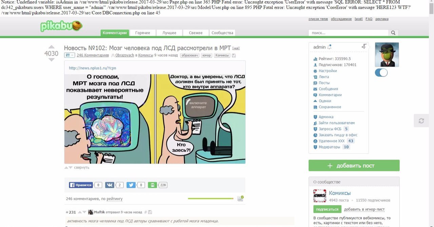This screenshot has width=434, height=227.
Task: Collapse the post using свернуть
Action: tap(82, 167)
